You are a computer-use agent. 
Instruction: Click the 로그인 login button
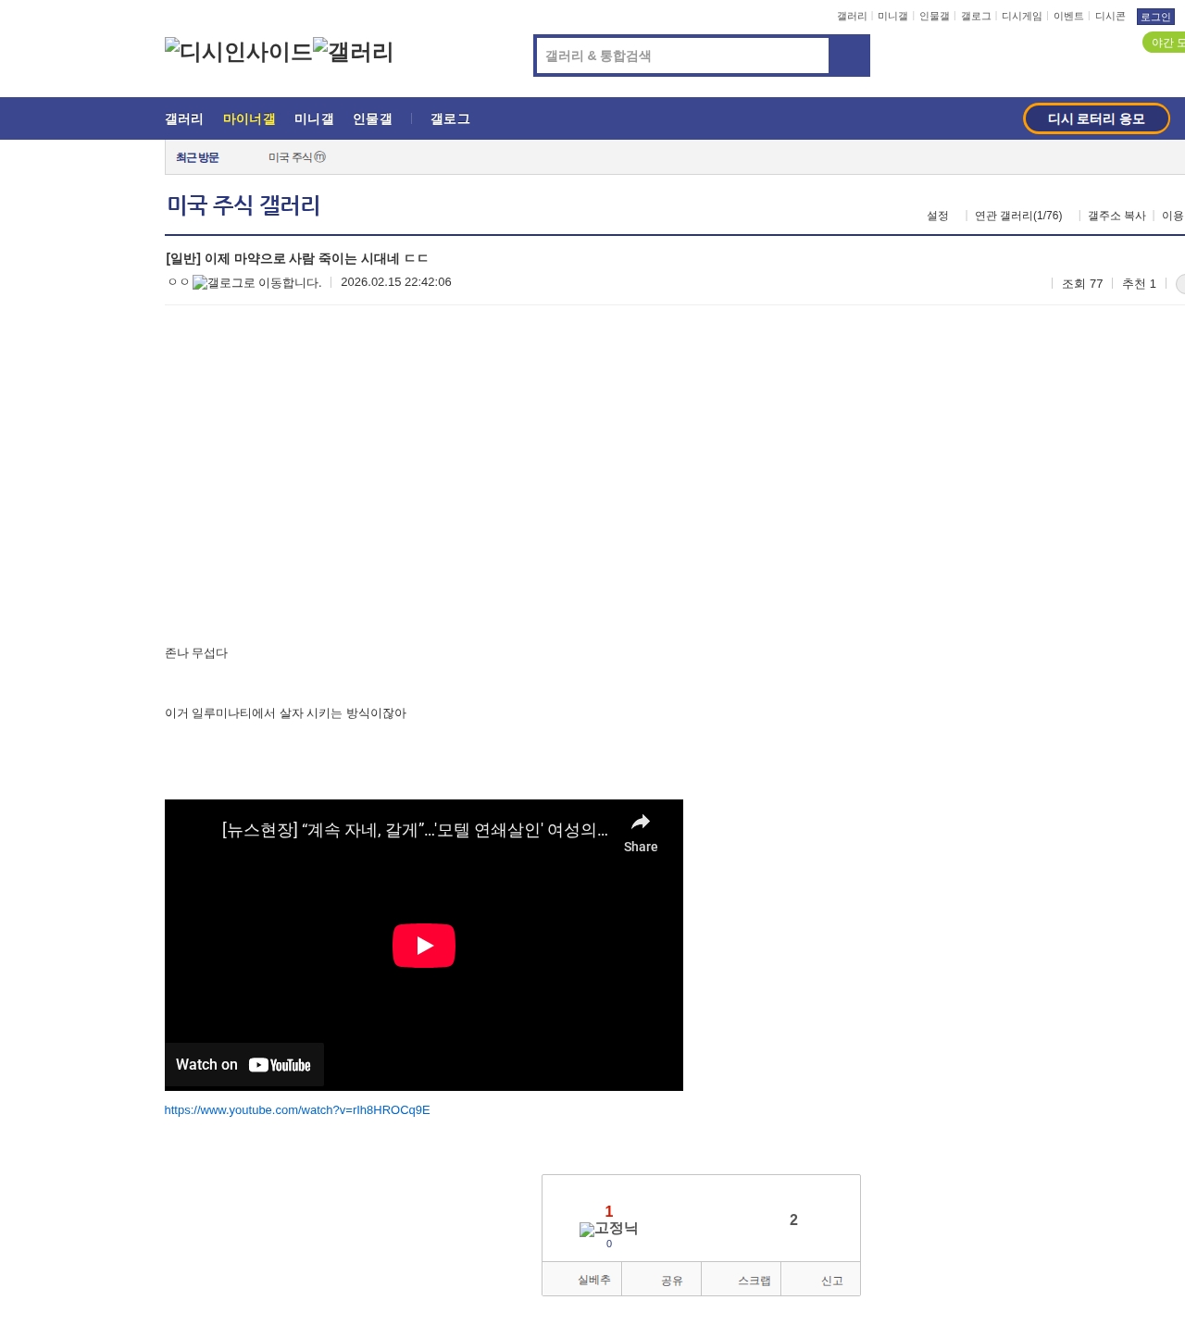coord(1154,17)
